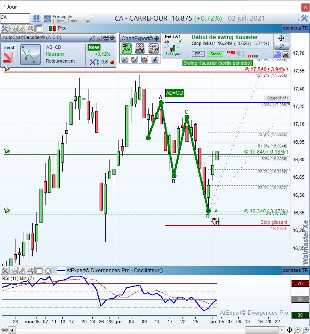Viewport: 310px width, 334px height.
Task: Select the ABCD pattern thumbnail button
Action: click(30, 54)
